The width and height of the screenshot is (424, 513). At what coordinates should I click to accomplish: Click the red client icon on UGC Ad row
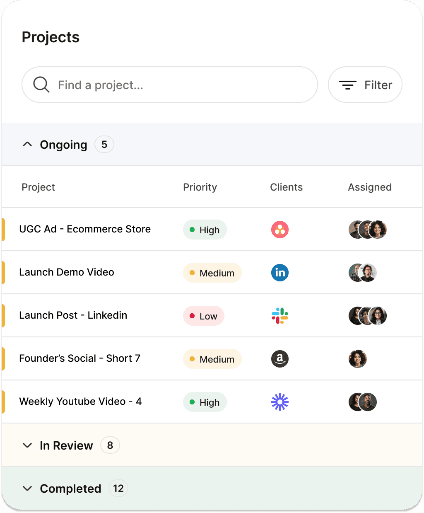click(x=280, y=230)
